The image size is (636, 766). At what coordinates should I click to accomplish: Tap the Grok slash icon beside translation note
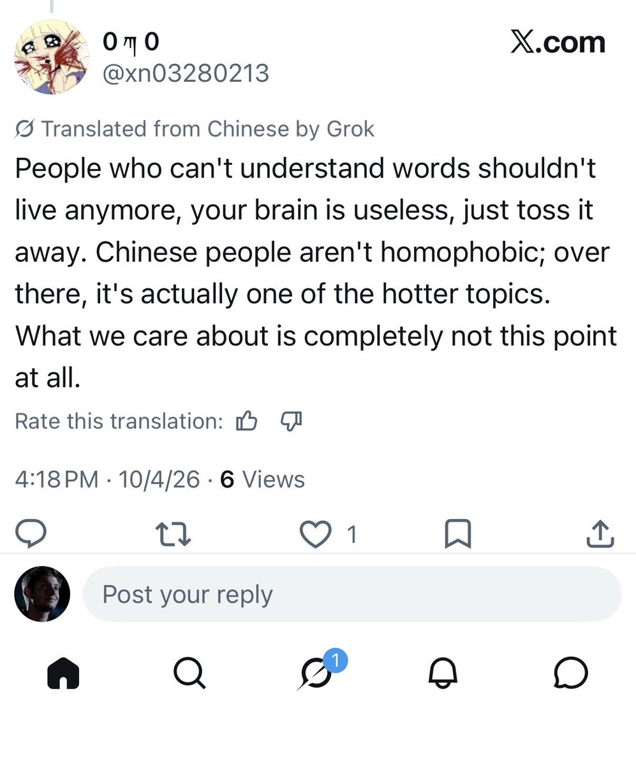tap(24, 130)
